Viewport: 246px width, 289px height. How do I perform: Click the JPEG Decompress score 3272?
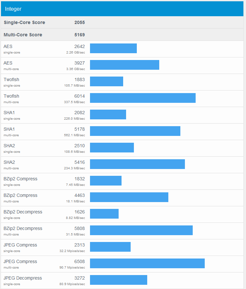click(79, 278)
